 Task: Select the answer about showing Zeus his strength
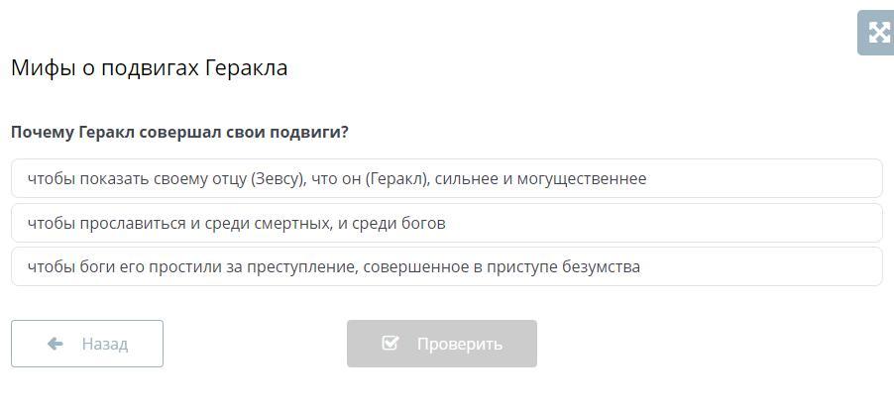pyautogui.click(x=446, y=179)
